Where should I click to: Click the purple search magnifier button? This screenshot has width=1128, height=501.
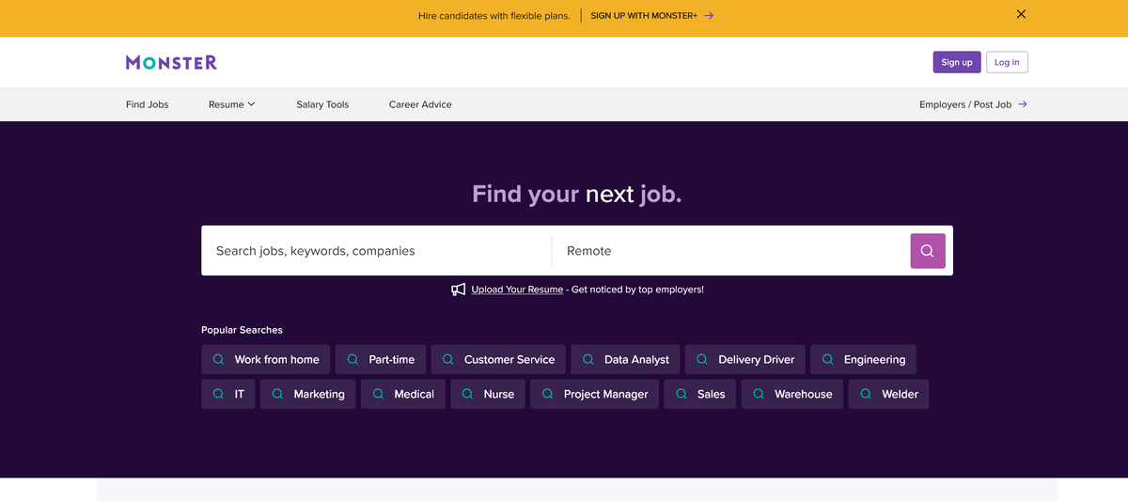(x=928, y=251)
